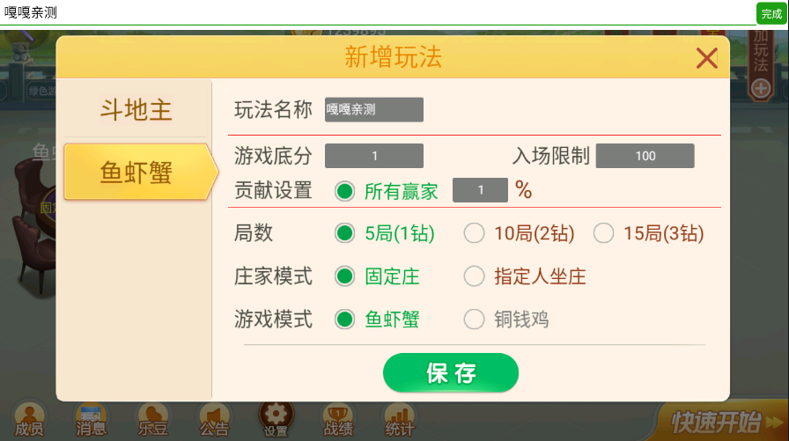Open the 公告 announcement icon

[214, 420]
